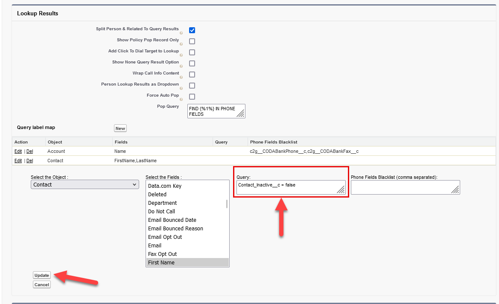499x304 pixels.
Task: Click the Update button
Action: click(x=42, y=275)
